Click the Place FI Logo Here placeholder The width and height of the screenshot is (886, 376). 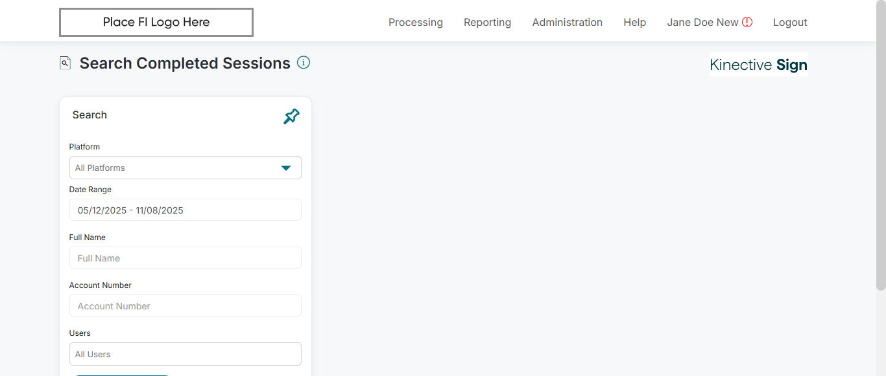click(156, 23)
